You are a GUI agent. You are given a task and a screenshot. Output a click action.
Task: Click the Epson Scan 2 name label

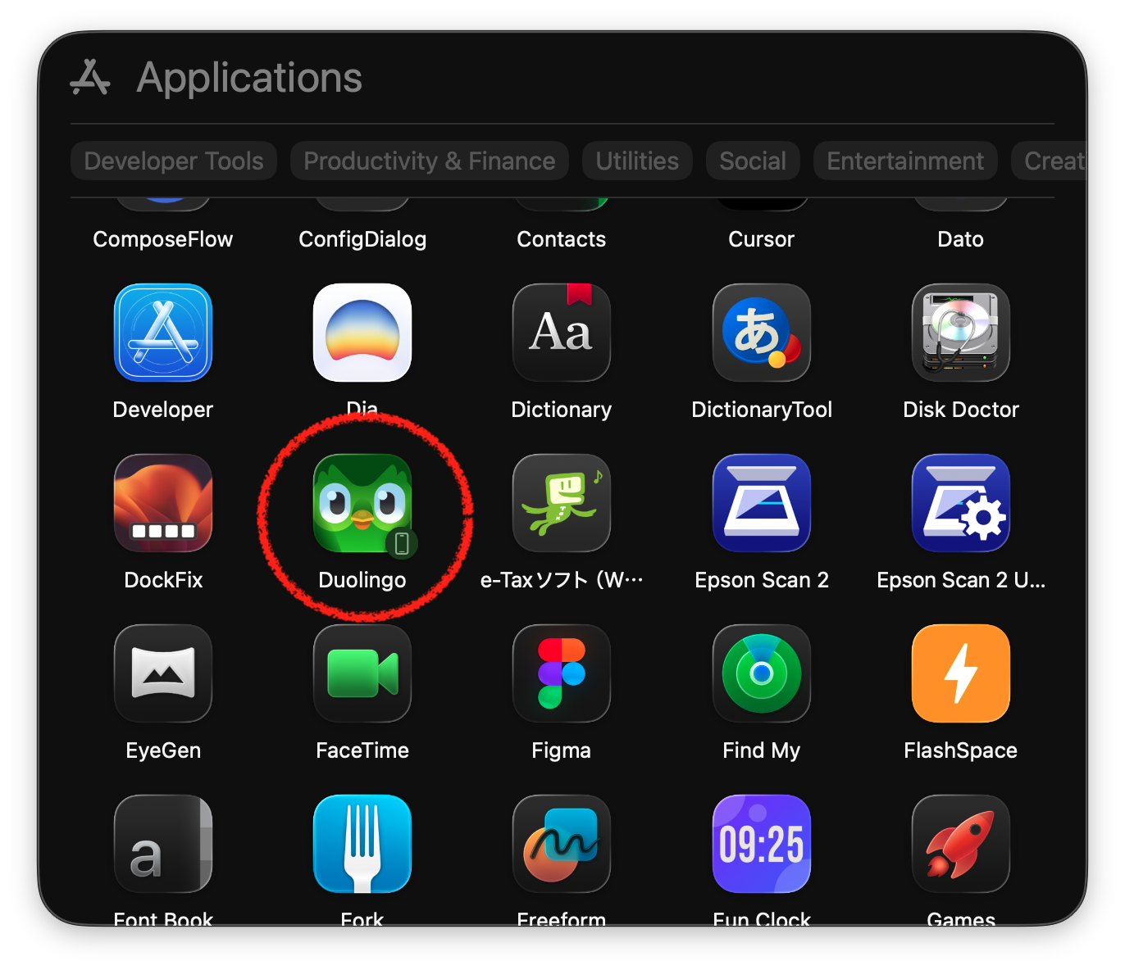pyautogui.click(x=762, y=580)
